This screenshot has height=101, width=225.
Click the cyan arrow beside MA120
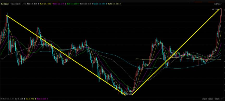point(107,4)
